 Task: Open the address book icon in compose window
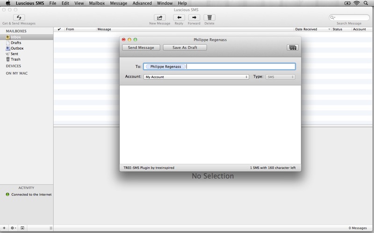pyautogui.click(x=293, y=48)
